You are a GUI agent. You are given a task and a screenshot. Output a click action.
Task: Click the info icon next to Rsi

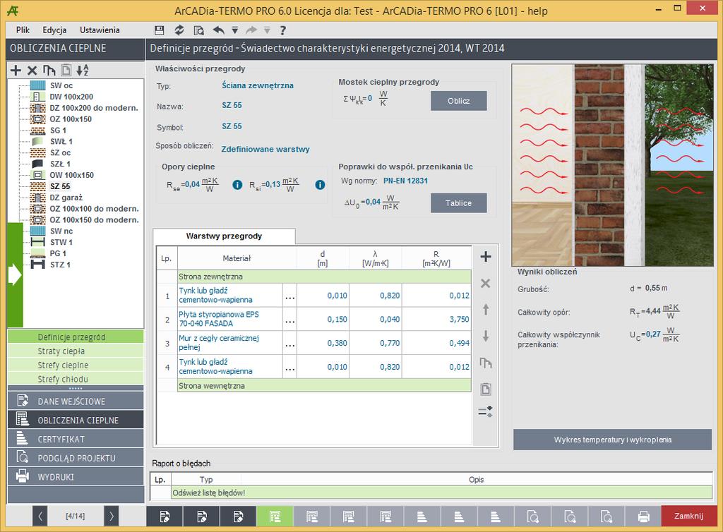tap(320, 185)
